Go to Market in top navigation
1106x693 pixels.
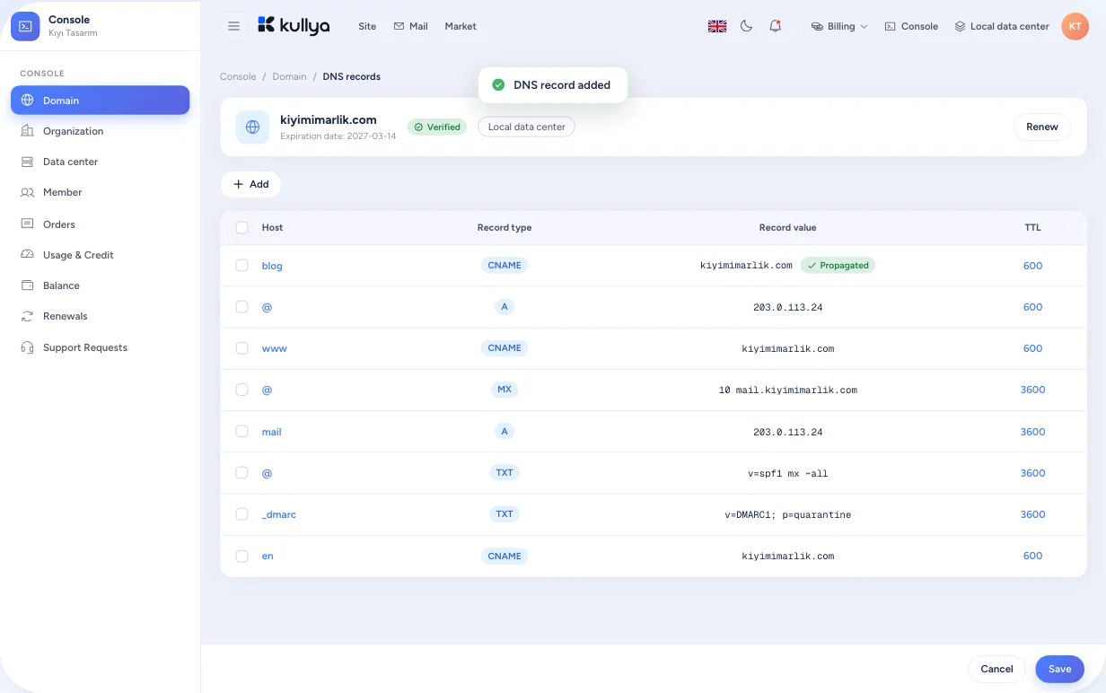point(461,26)
